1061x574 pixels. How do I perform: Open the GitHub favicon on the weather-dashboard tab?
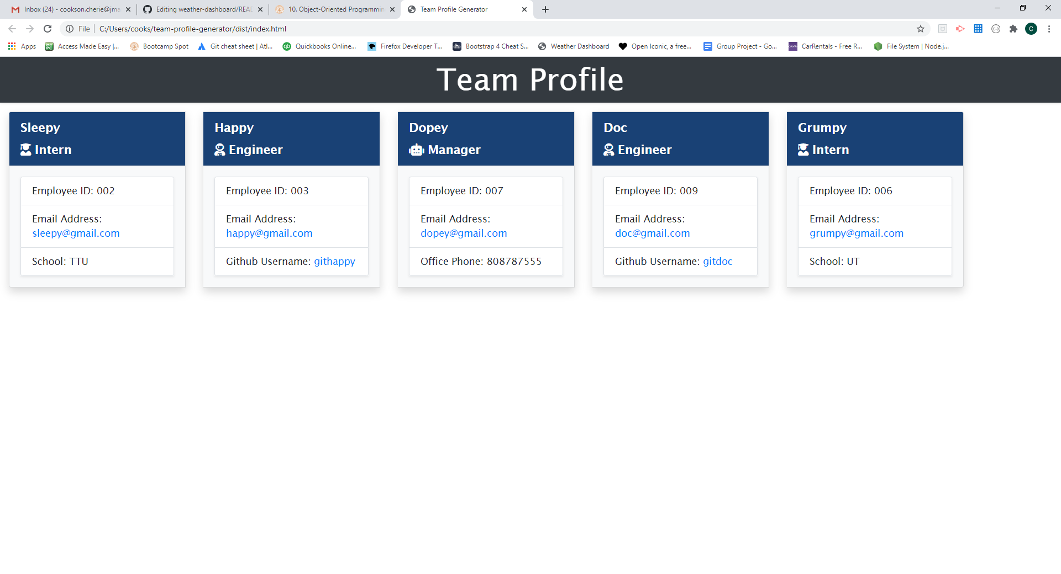pyautogui.click(x=147, y=9)
